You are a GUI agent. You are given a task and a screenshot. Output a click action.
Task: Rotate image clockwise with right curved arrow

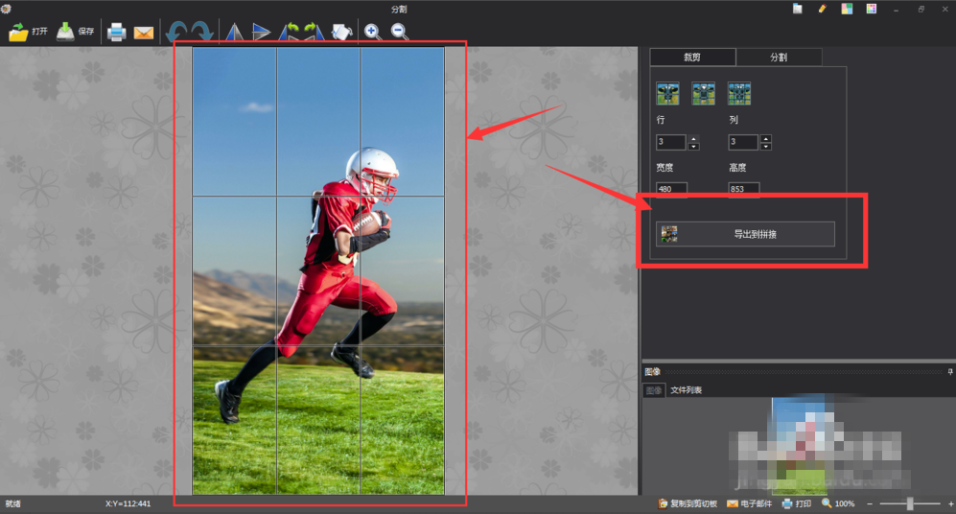(201, 32)
